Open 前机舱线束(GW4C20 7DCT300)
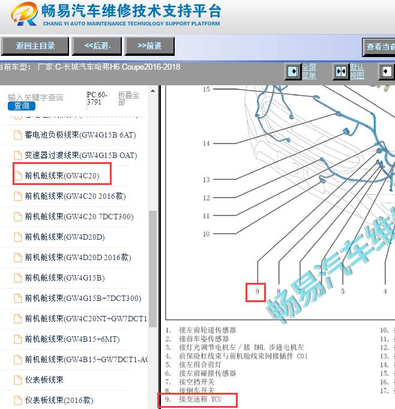The height and width of the screenshot is (409, 395). [79, 216]
